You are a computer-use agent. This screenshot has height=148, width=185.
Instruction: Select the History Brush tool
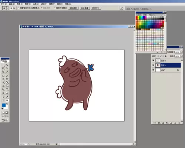point(7,79)
